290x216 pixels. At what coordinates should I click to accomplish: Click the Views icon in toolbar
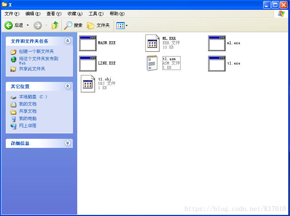coord(120,25)
